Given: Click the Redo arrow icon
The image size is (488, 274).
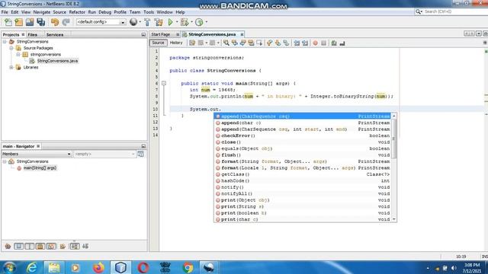Looking at the screenshot, I should tap(66, 22).
